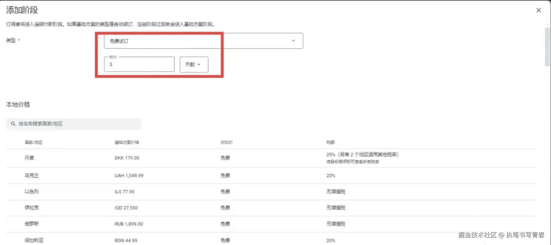
Task: Click the 按名称搜索国家/地区 search box
Action: (74, 124)
